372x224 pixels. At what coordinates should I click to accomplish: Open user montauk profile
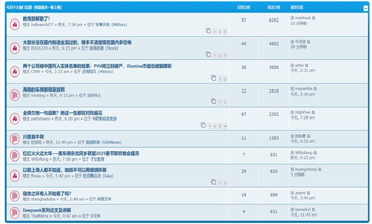303,18
